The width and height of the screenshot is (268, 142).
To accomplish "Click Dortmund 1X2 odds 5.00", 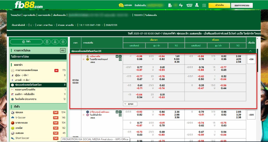I will pos(177,59).
